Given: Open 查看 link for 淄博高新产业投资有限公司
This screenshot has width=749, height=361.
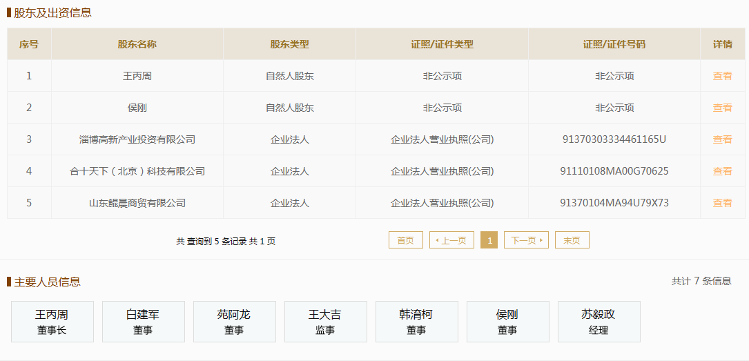Looking at the screenshot, I should (x=722, y=139).
